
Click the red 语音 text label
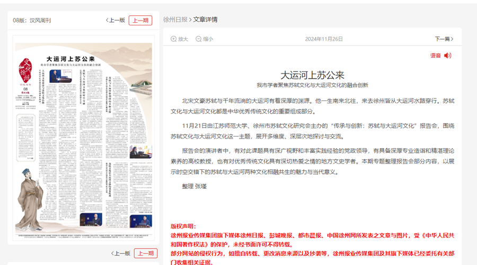(435, 56)
